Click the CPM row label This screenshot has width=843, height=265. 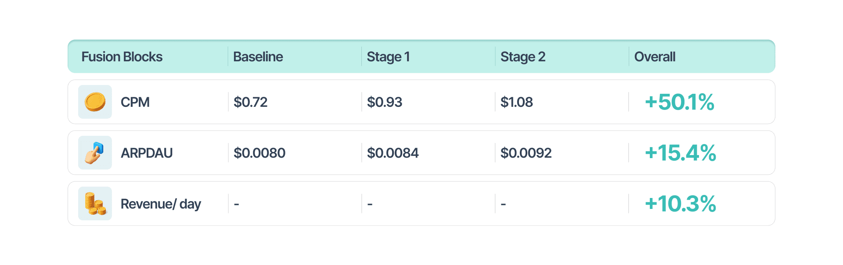click(135, 102)
